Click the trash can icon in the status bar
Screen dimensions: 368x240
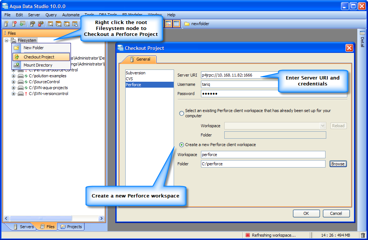363,235
